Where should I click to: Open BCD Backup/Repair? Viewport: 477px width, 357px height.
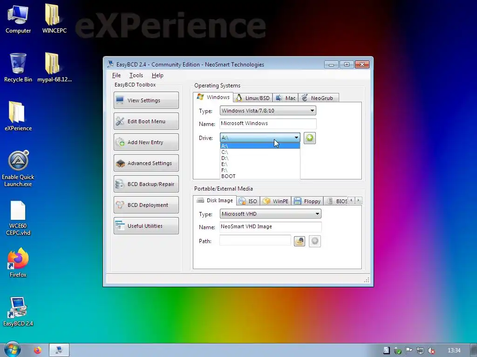click(x=146, y=184)
